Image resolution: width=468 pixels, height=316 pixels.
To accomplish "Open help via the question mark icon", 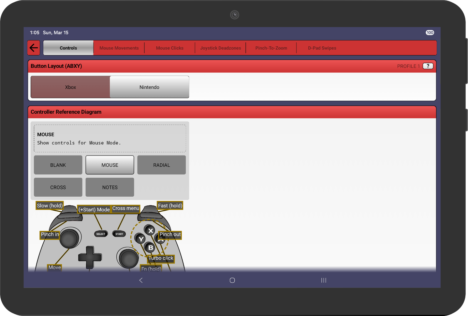I will pyautogui.click(x=428, y=66).
